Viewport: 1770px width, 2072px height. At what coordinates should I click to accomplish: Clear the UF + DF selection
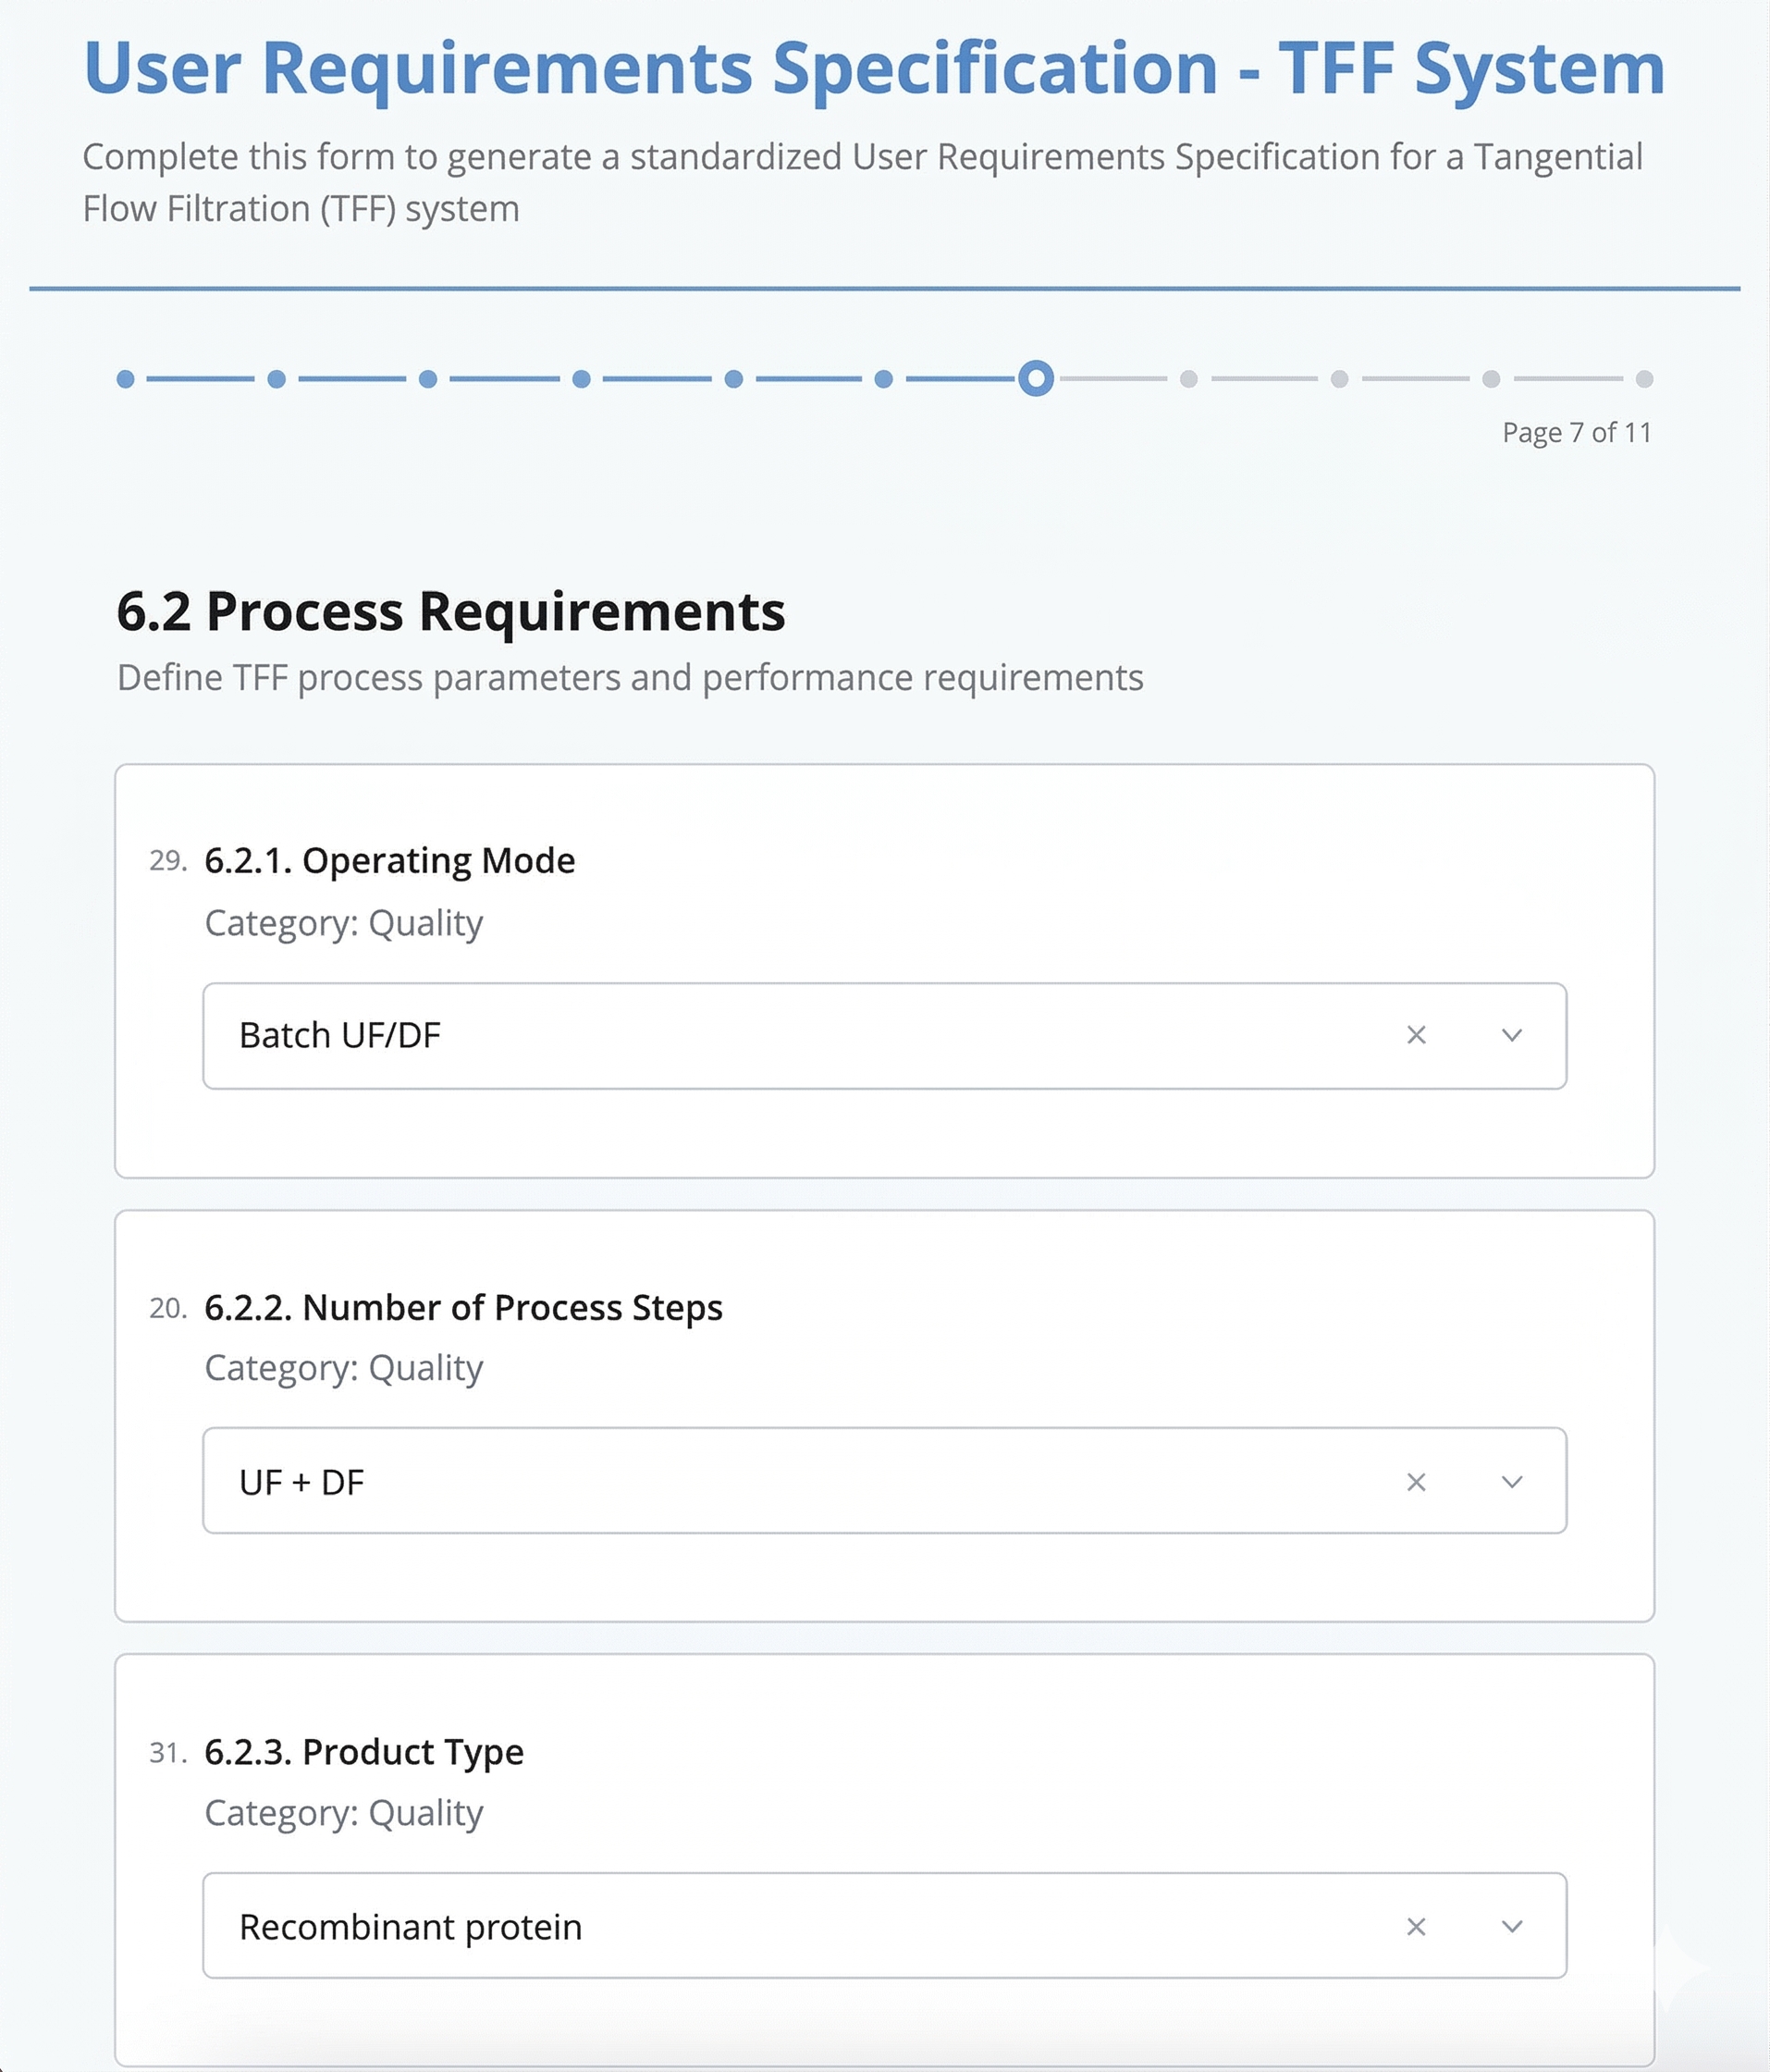click(1417, 1483)
